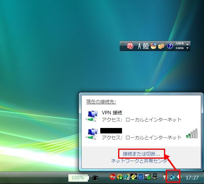
Task: Click the 接続または切断 link
Action: click(141, 154)
